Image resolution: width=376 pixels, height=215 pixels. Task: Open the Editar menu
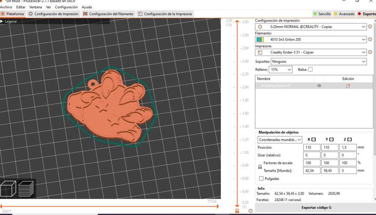pos(21,7)
